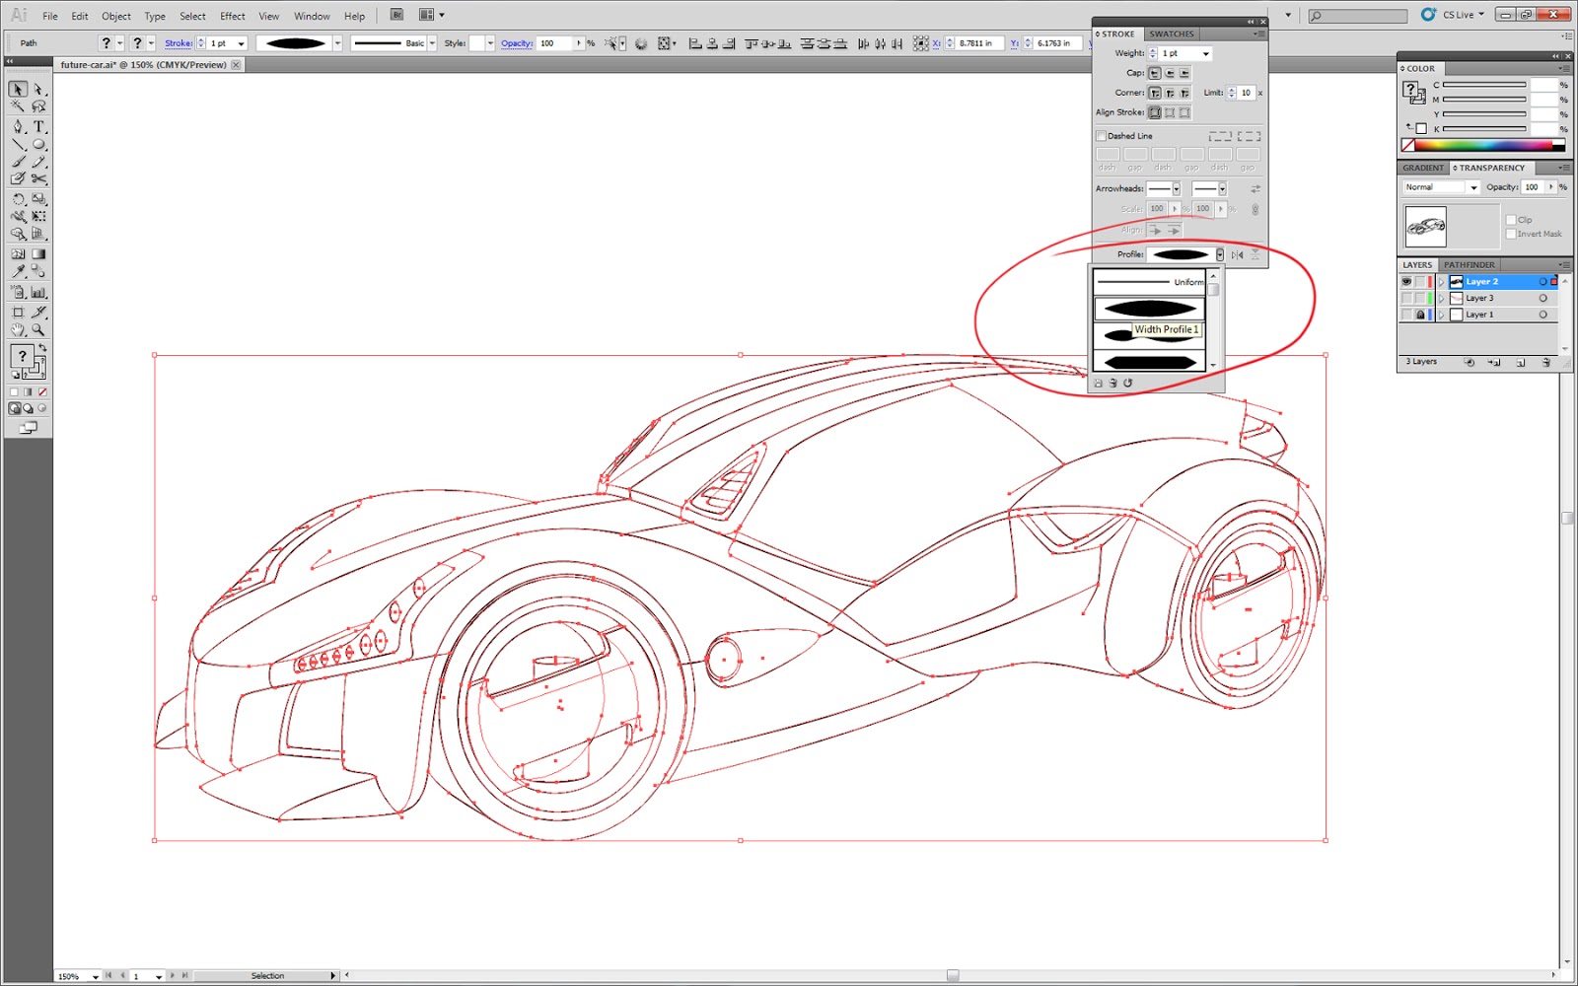Select the Type tool

pyautogui.click(x=37, y=126)
